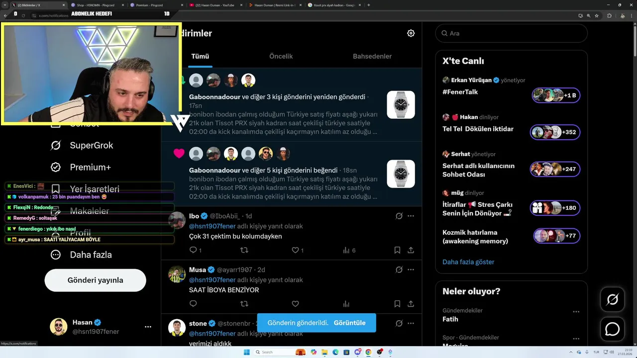Open the @hsn1907fener mention in Ibo's reply

(x=212, y=226)
